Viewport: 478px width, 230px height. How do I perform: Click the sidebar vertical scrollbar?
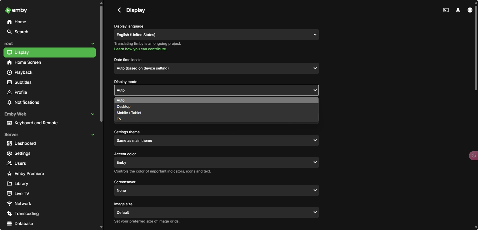click(101, 64)
